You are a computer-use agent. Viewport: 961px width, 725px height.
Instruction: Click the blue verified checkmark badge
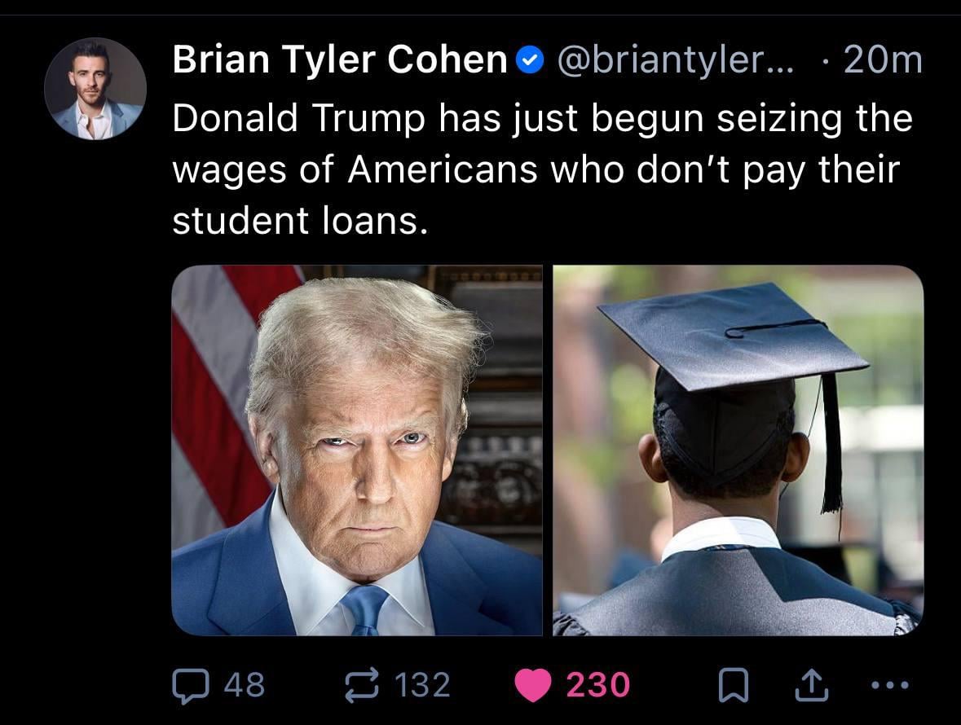tap(530, 61)
